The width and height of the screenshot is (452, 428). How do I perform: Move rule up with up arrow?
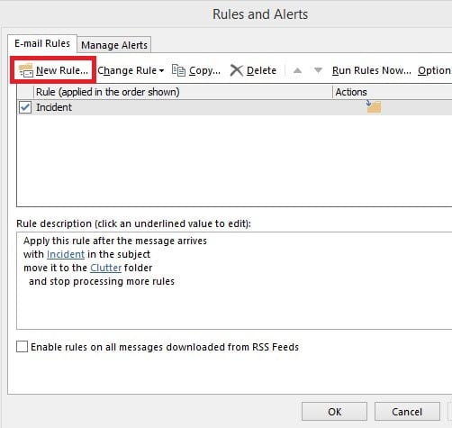[x=297, y=70]
